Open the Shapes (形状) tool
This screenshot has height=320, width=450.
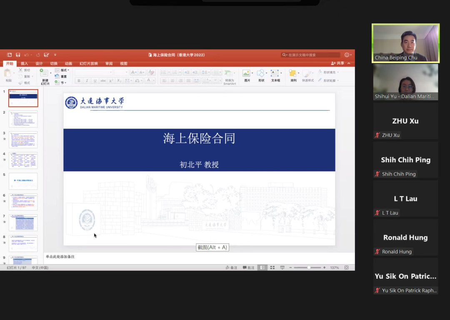click(x=261, y=73)
